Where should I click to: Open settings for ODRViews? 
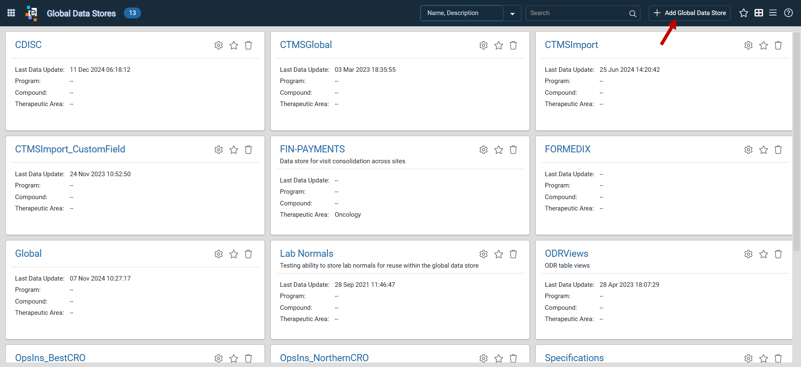(748, 254)
